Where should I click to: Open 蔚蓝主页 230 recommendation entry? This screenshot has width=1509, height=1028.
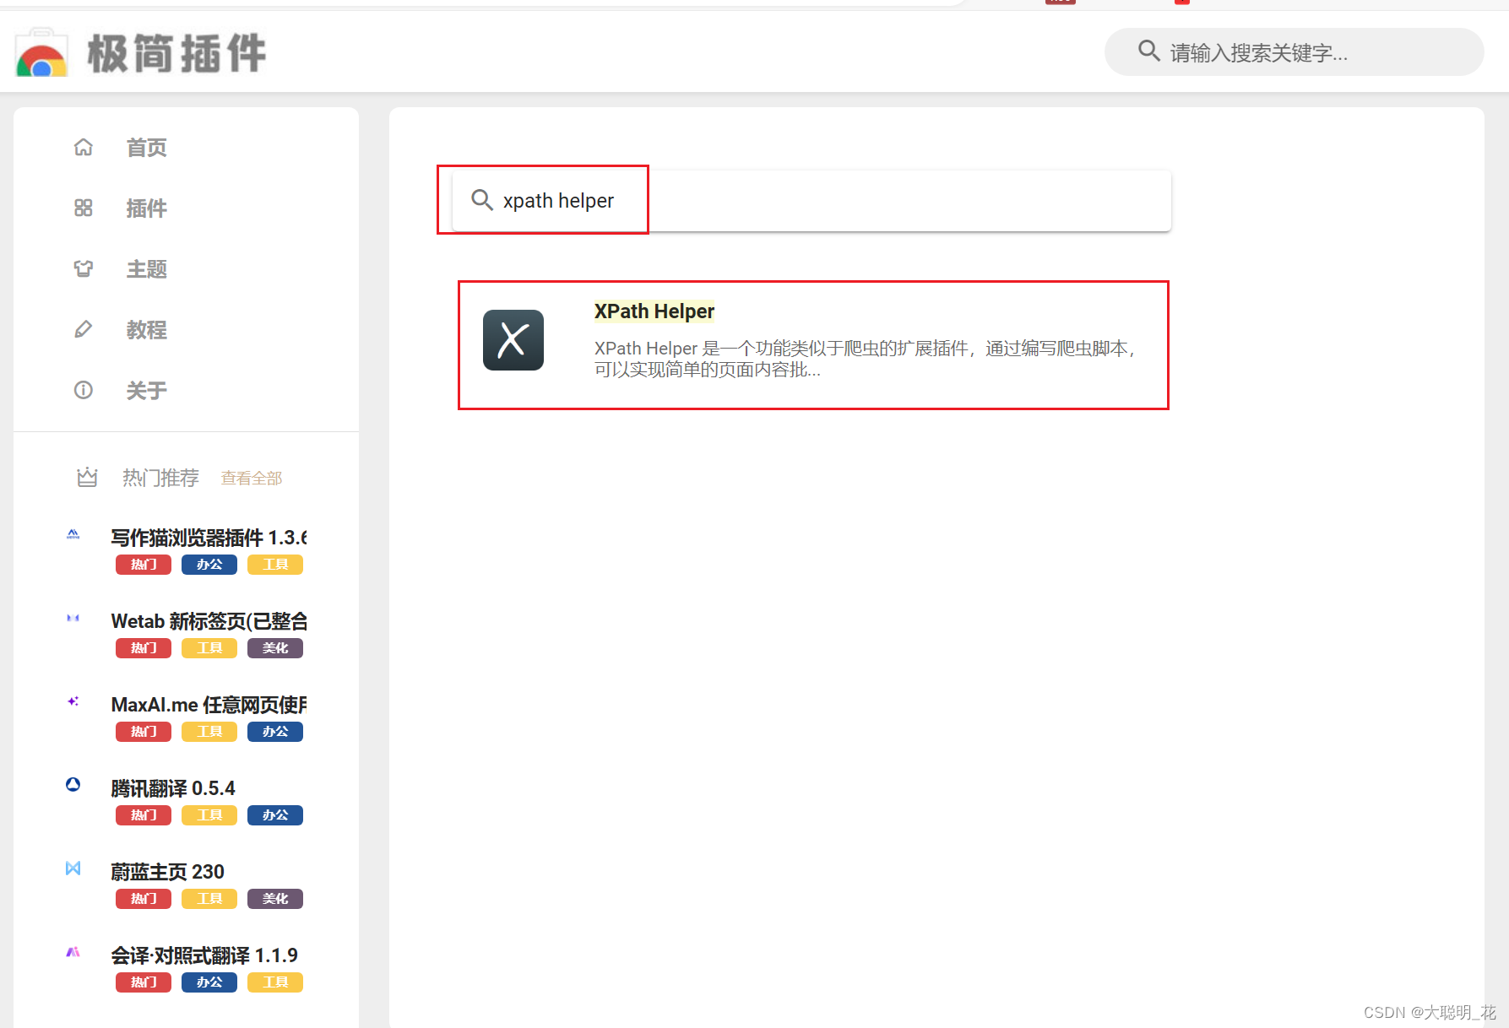tap(166, 871)
